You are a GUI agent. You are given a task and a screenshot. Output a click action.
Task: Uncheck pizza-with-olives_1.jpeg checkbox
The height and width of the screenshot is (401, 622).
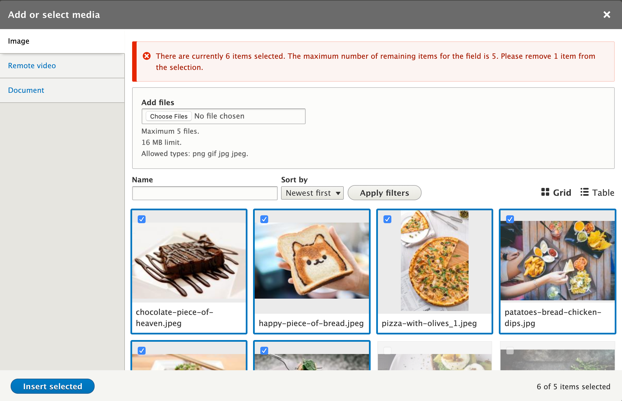click(387, 219)
